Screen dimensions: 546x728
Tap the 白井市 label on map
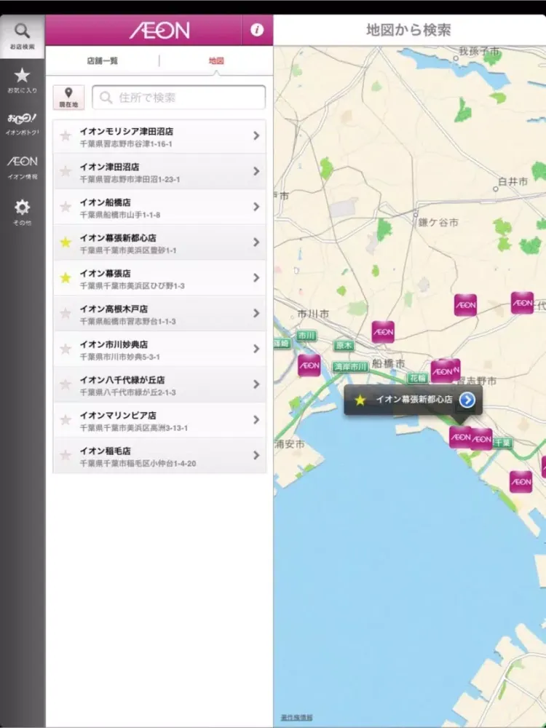(513, 181)
